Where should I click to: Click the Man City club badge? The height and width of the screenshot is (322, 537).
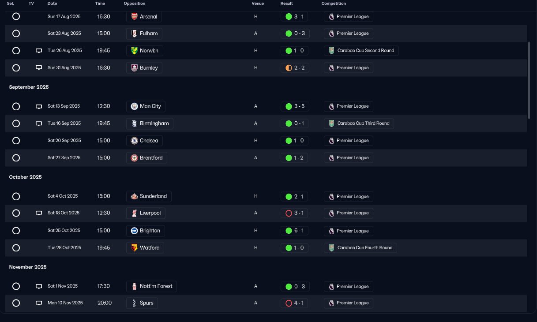pyautogui.click(x=134, y=106)
